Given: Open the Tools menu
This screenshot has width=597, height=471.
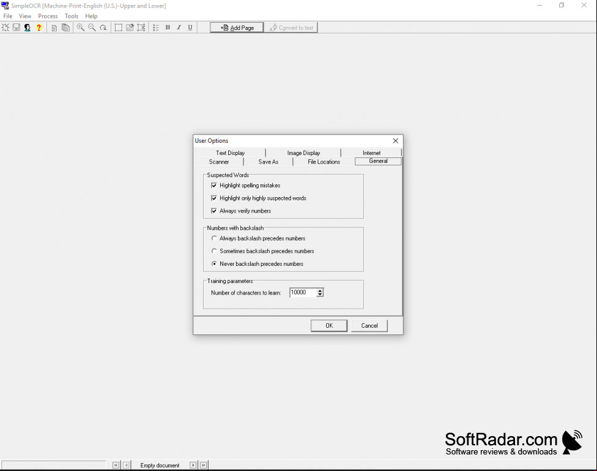Looking at the screenshot, I should click(71, 16).
